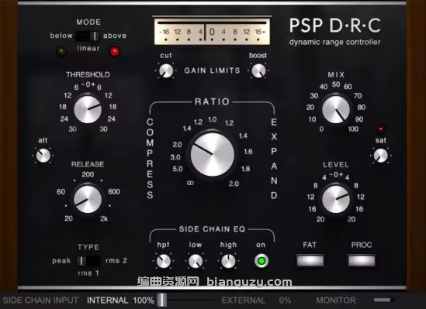Viewport: 426px width, 309px height.
Task: Click the side chain low knob
Action: click(196, 261)
